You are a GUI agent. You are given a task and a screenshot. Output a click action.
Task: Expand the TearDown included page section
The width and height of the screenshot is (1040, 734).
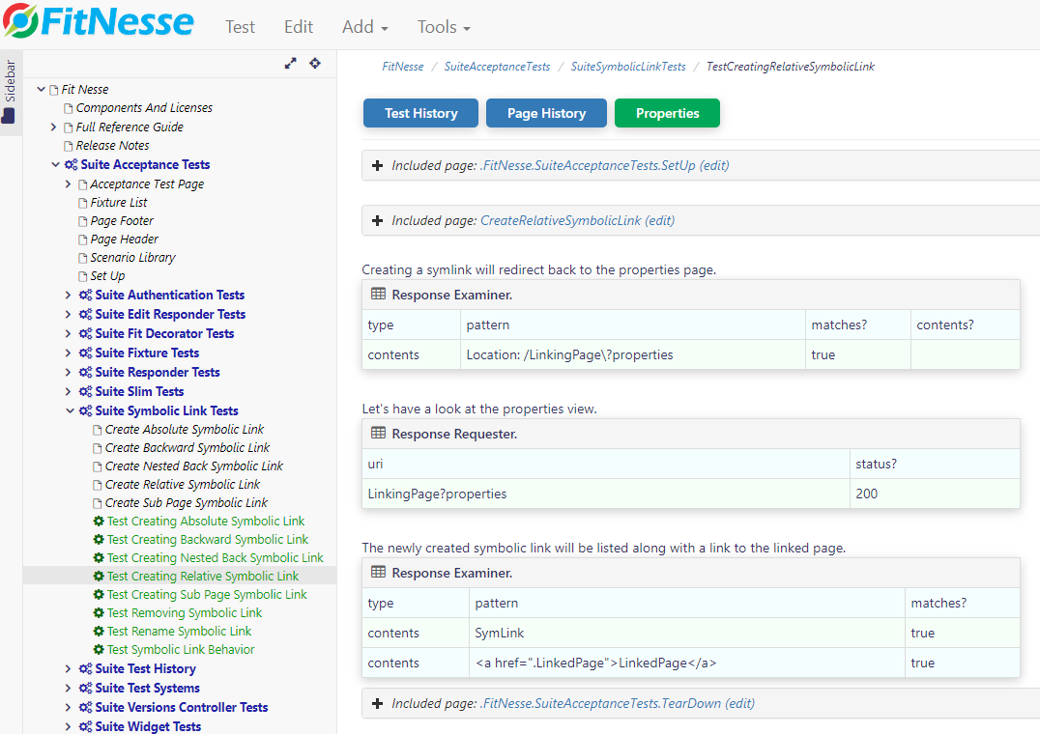(x=377, y=703)
